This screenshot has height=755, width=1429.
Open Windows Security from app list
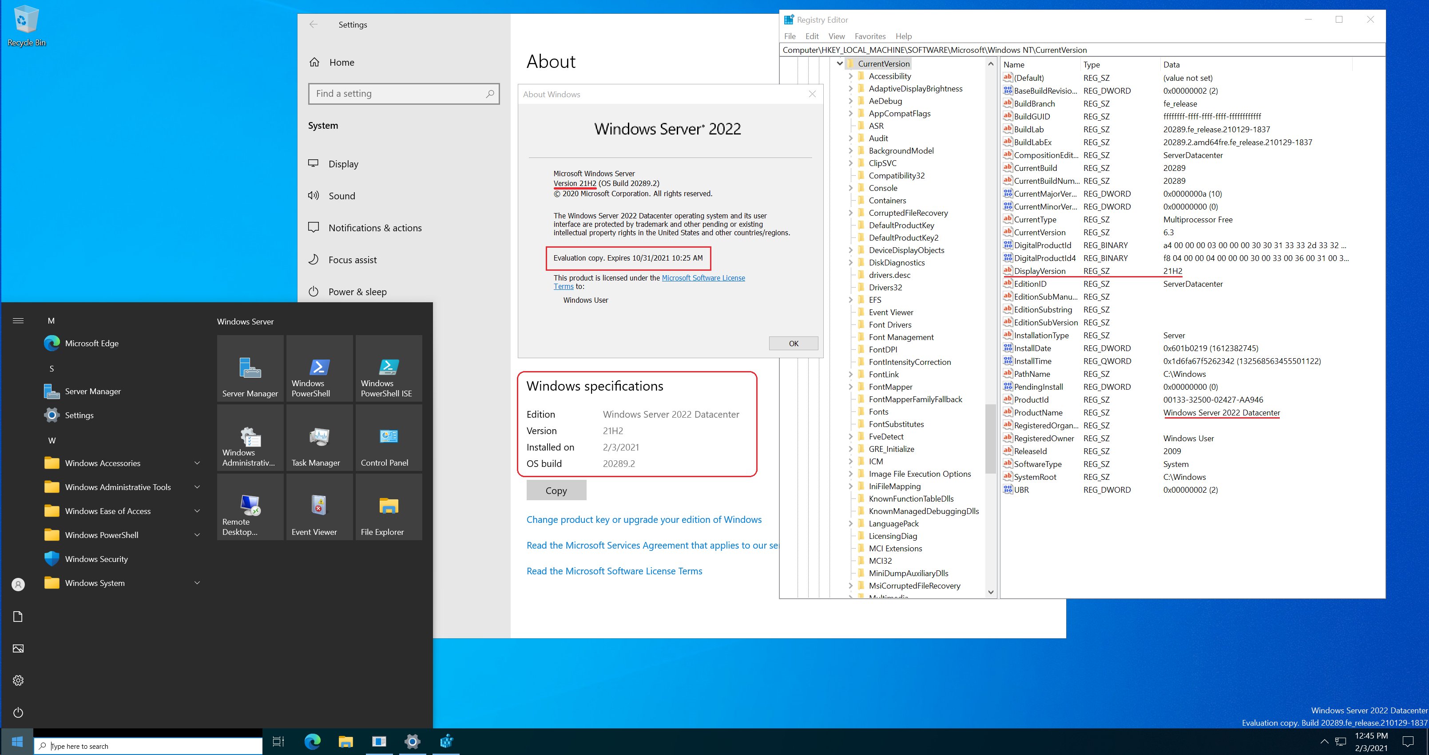96,559
